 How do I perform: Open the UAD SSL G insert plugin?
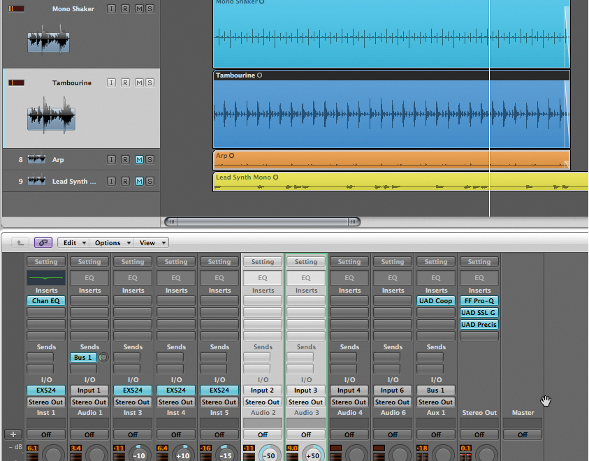click(x=479, y=313)
